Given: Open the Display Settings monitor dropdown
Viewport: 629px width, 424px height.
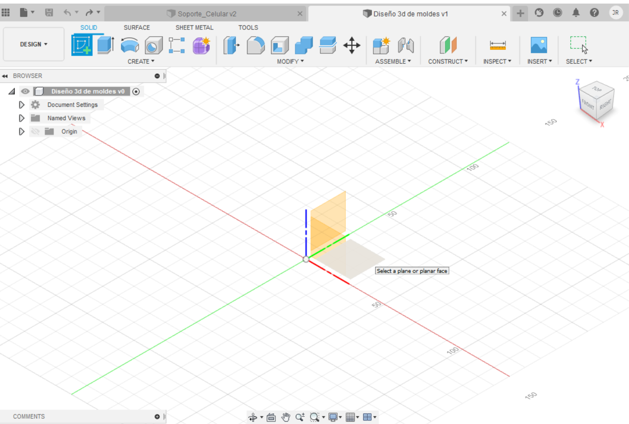Looking at the screenshot, I should (335, 417).
